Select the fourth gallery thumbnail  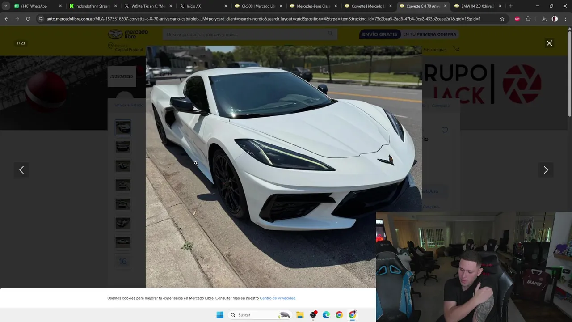click(123, 185)
